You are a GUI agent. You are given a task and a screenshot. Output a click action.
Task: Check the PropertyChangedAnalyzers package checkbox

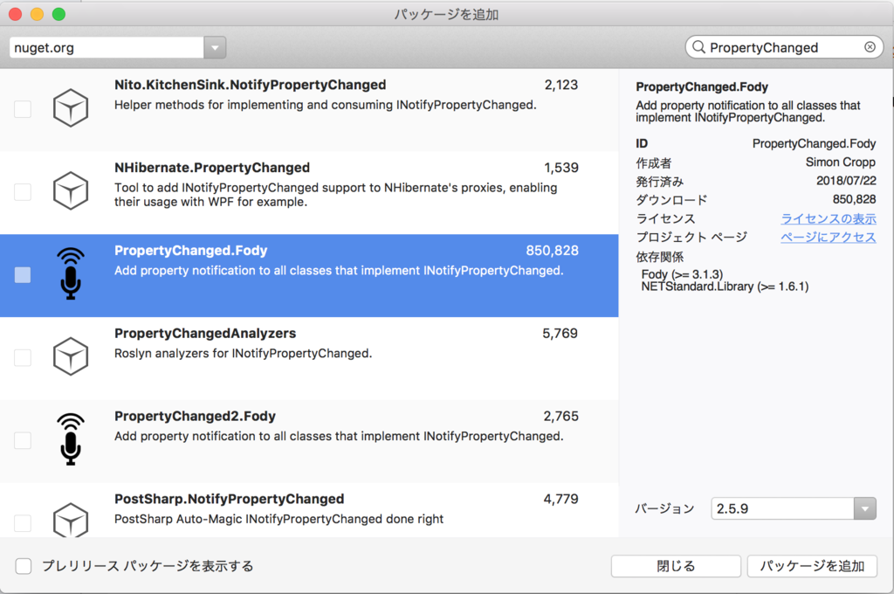[23, 357]
